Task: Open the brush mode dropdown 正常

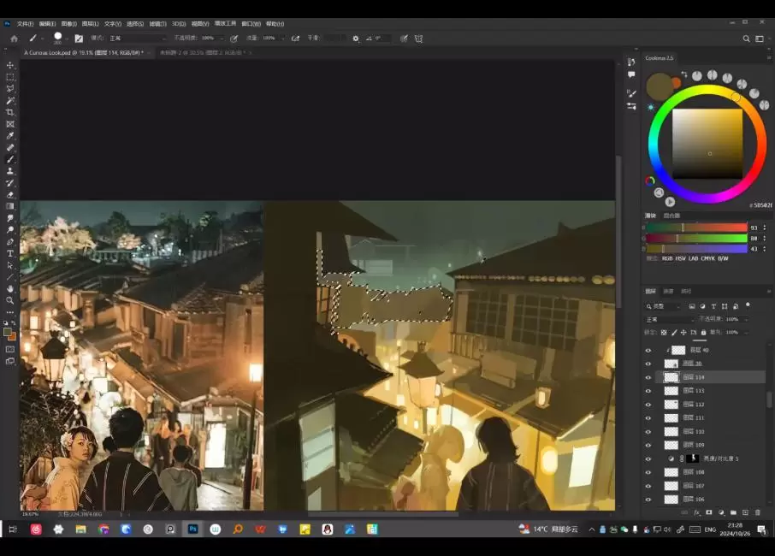Action: pos(137,38)
